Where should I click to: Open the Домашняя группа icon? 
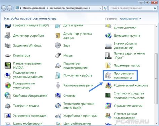[108, 36]
